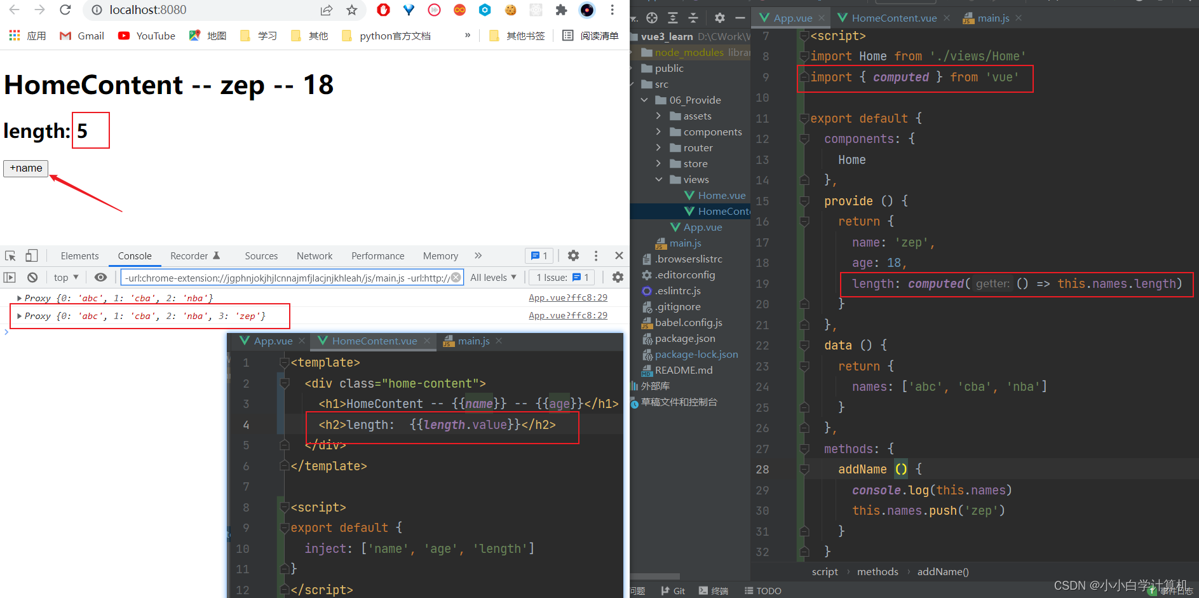1199x598 pixels.
Task: Open the Memory tab in DevTools
Action: [x=440, y=255]
